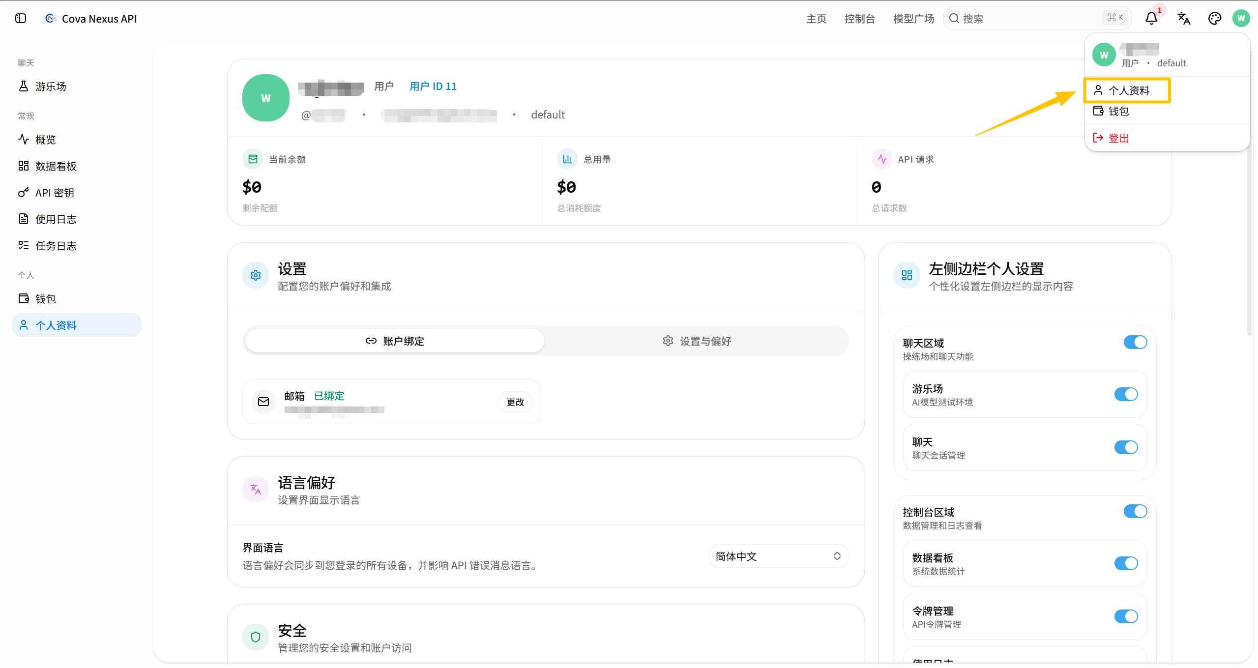The width and height of the screenshot is (1258, 668).
Task: Choose 登出 in the user dropdown menu
Action: pos(1167,138)
